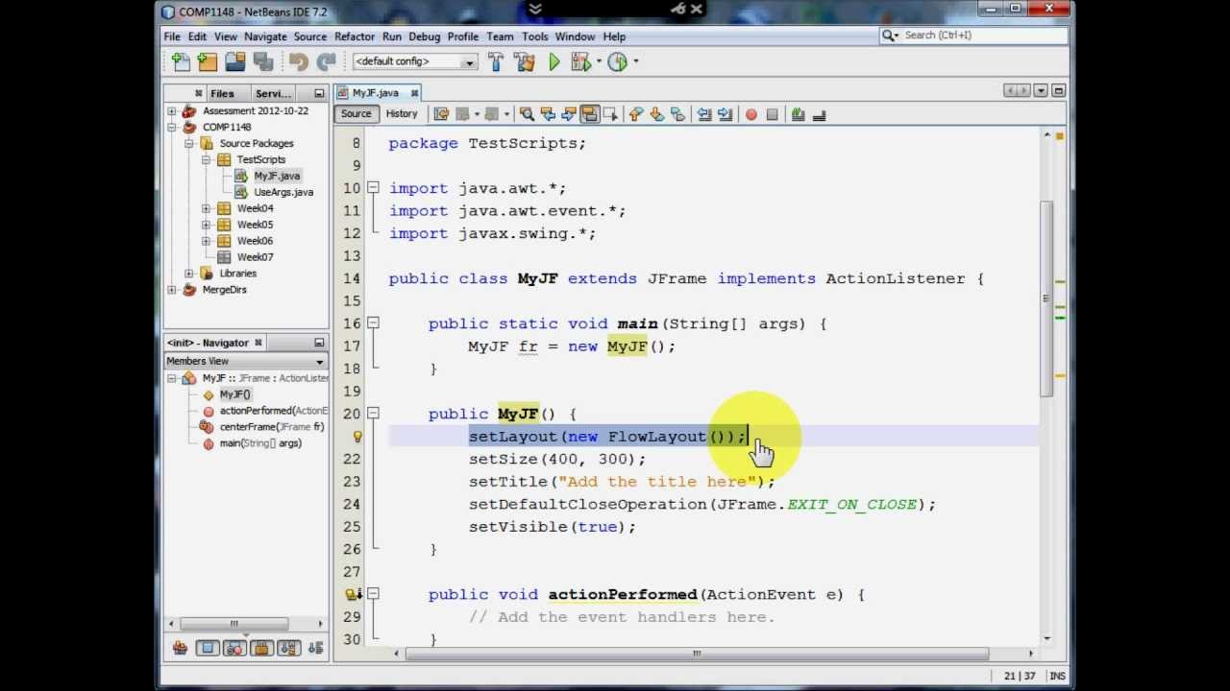Click Find Previous Occurrence editor icon
Screen dimensions: 1230x691
pyautogui.click(x=548, y=114)
